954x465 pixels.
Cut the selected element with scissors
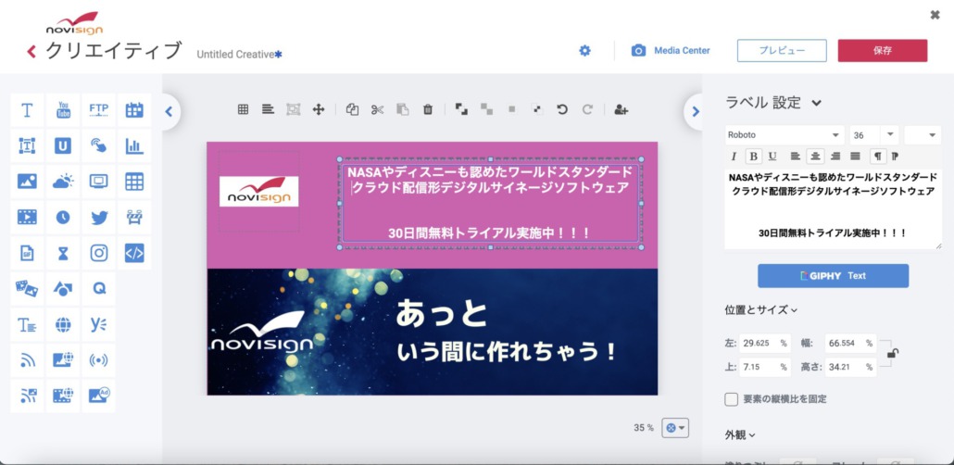pos(377,109)
